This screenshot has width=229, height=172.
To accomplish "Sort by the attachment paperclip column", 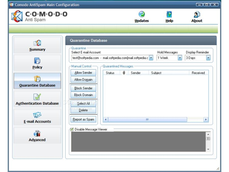I will 124,73.
